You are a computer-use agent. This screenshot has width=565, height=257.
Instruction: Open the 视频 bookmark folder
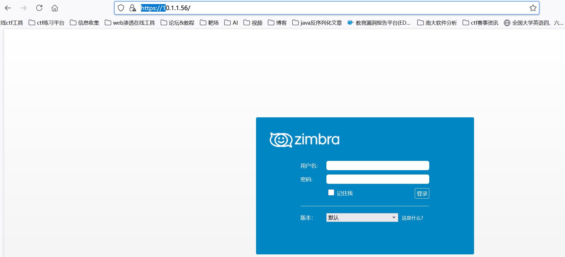pyautogui.click(x=253, y=23)
